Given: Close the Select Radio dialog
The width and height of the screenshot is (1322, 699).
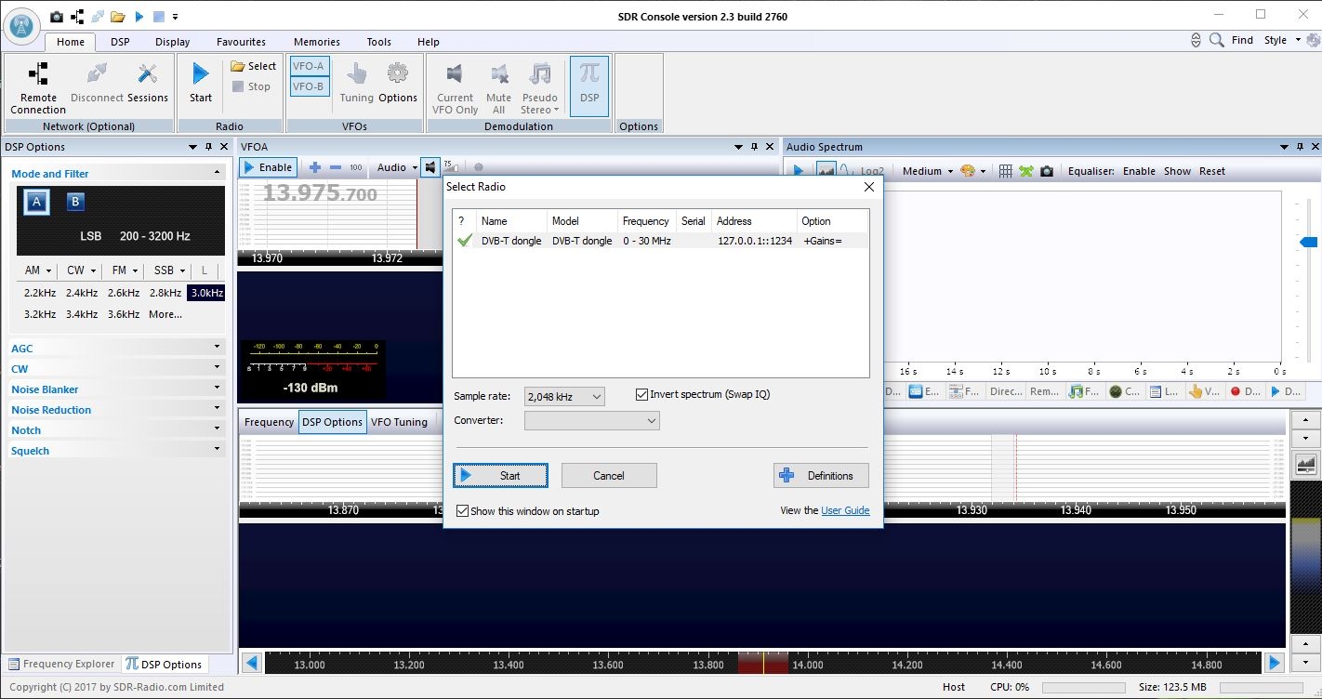Looking at the screenshot, I should coord(869,187).
